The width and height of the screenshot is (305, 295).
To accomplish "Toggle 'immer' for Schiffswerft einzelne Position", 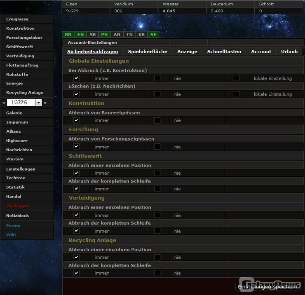I will click(x=76, y=173).
